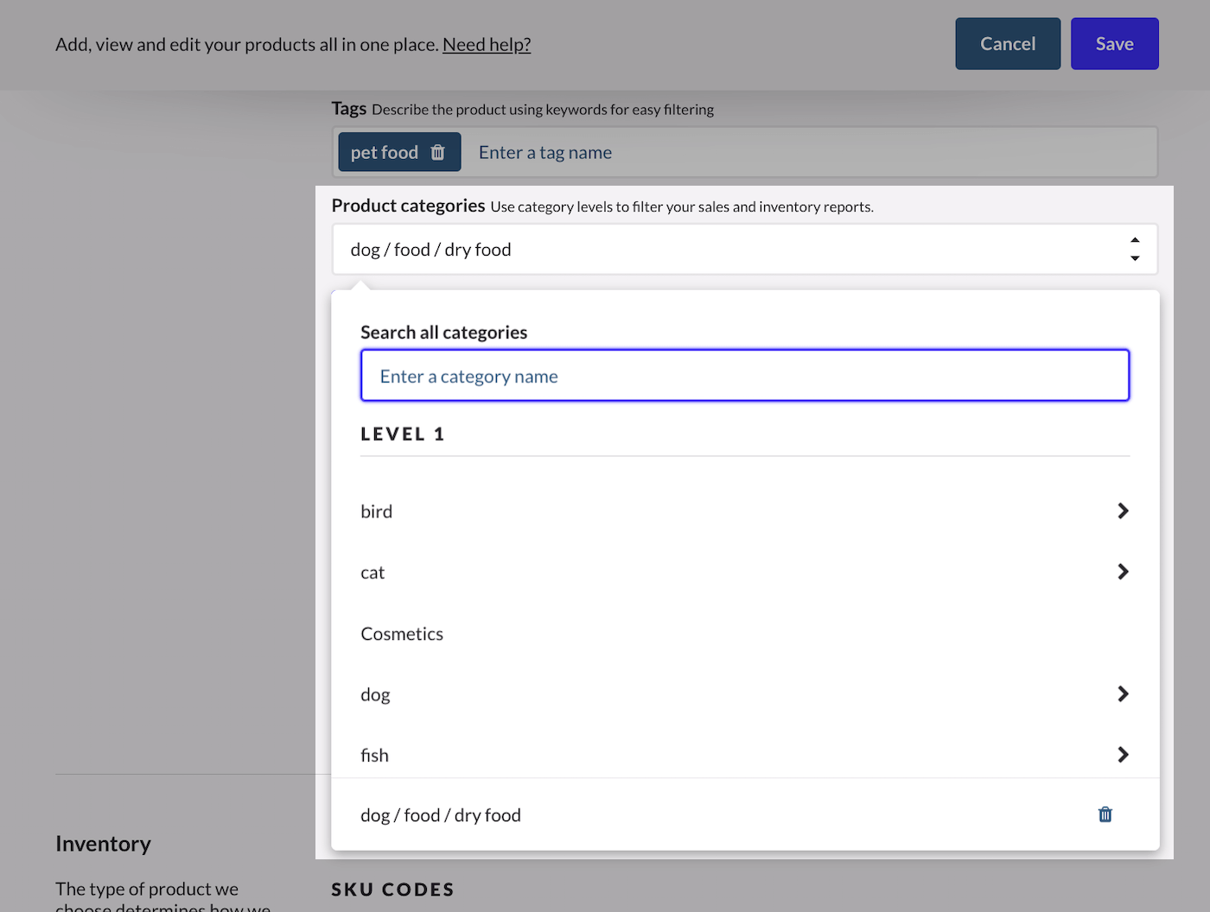
Task: Select the bird category entry
Action: (x=377, y=510)
